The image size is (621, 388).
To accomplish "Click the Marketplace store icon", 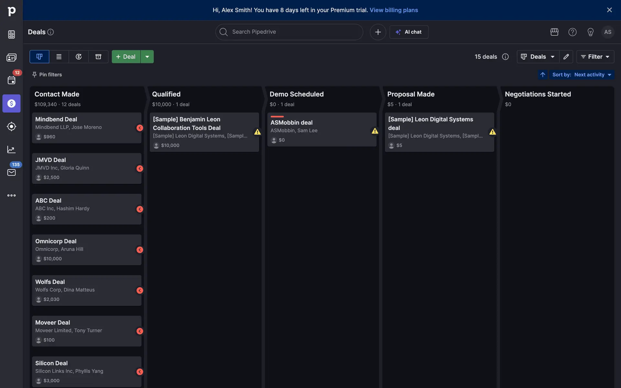I will tap(554, 32).
